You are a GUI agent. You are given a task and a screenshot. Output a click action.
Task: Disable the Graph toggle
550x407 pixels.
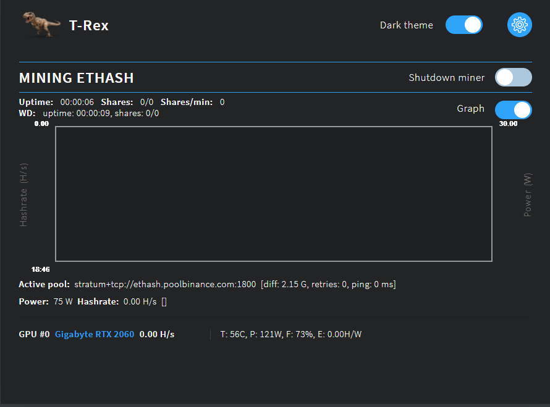pos(513,109)
